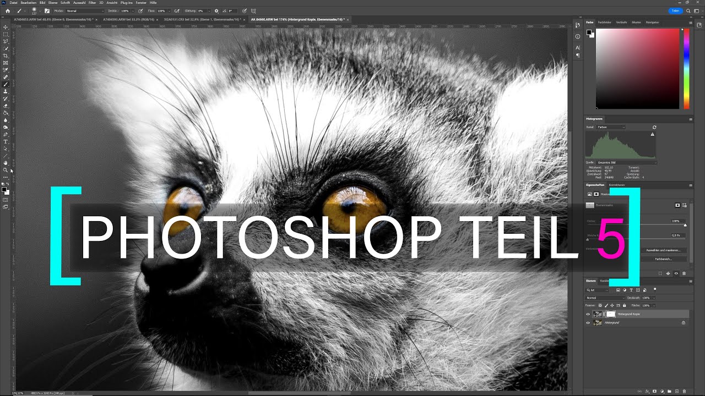705x396 pixels.
Task: Create a new layer icon
Action: click(676, 391)
